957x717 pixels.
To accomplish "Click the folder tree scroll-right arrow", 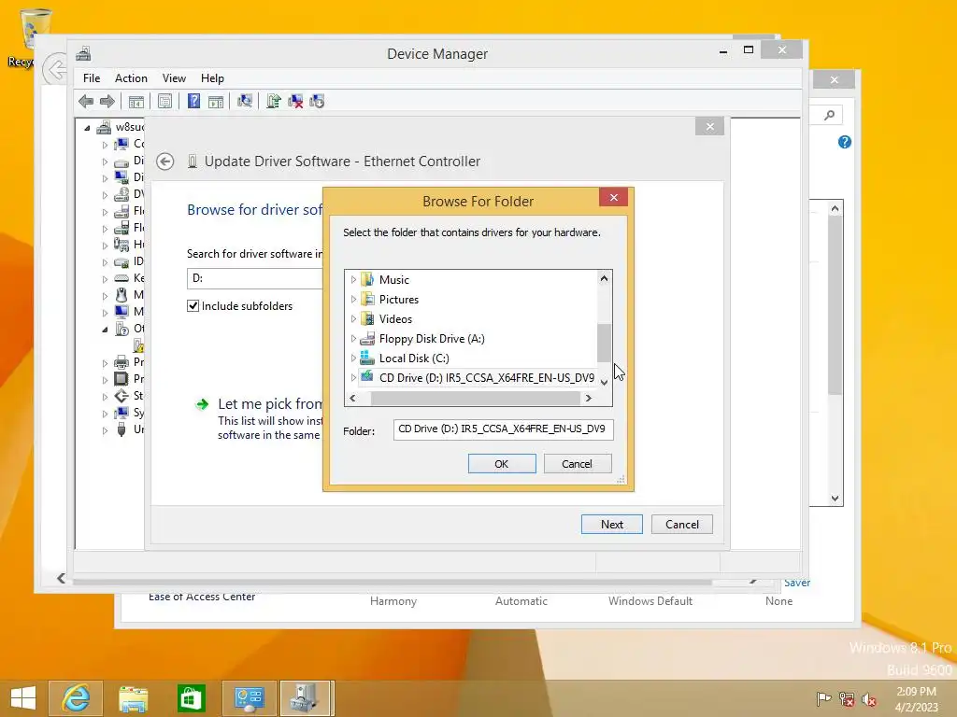I will click(589, 398).
